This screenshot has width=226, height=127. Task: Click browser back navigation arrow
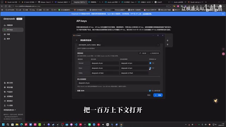coord(2,6)
